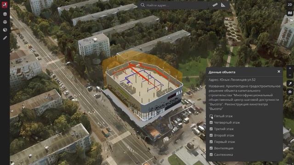
Task: Hide the Вентиляция layer checkbox
Action: coord(211,148)
